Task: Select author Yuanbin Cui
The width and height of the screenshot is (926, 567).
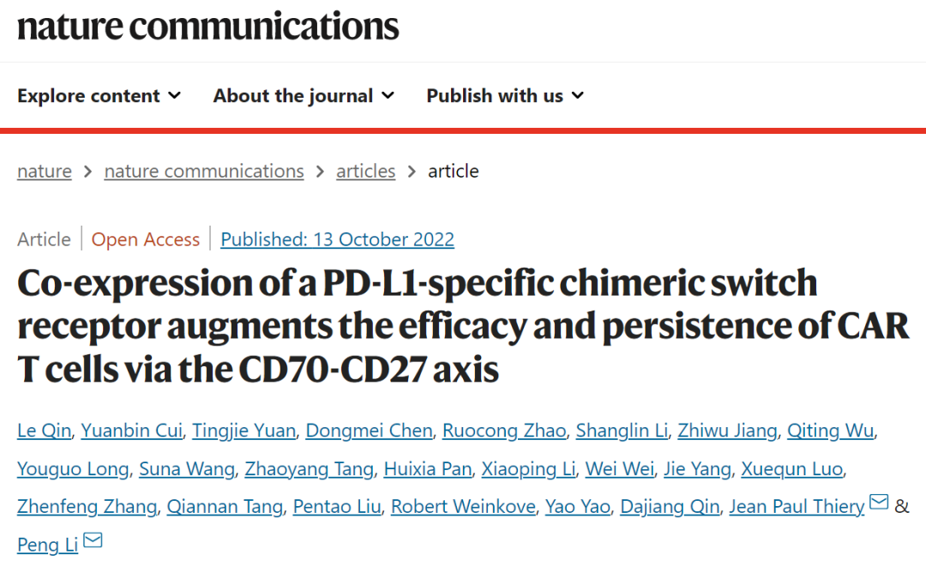Action: point(132,431)
